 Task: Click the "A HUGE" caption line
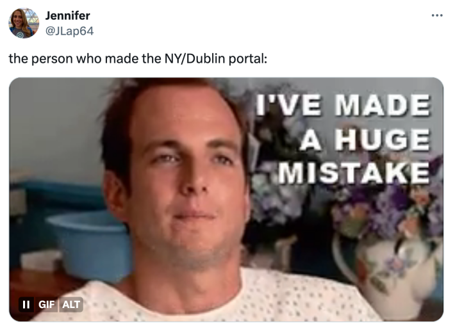tap(365, 140)
